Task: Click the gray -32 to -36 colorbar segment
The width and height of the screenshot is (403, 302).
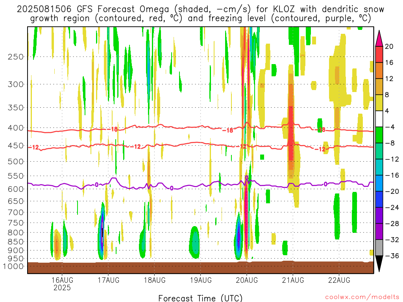Action: [x=379, y=248]
